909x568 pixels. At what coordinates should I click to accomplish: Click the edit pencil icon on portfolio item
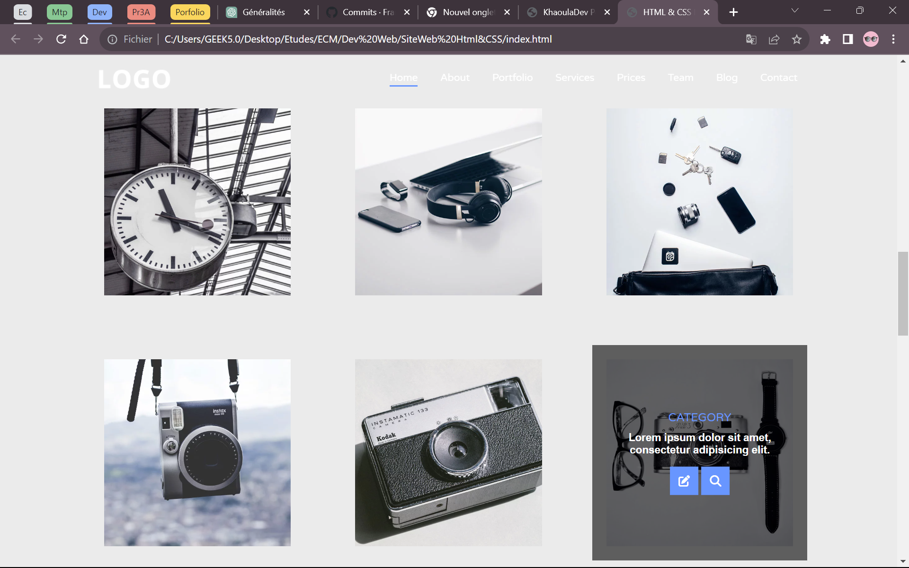pos(684,481)
